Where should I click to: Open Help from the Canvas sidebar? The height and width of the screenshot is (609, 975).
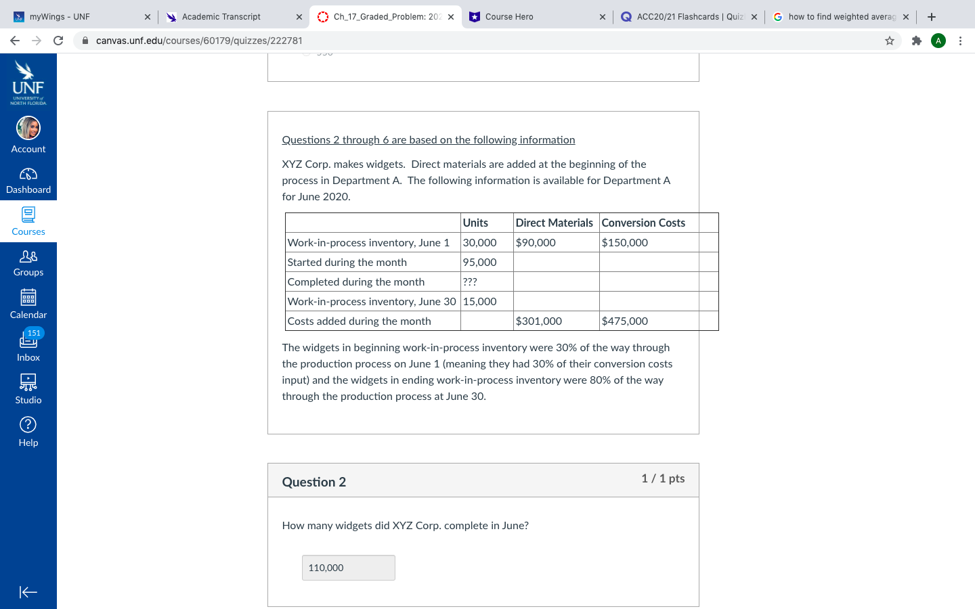(28, 432)
